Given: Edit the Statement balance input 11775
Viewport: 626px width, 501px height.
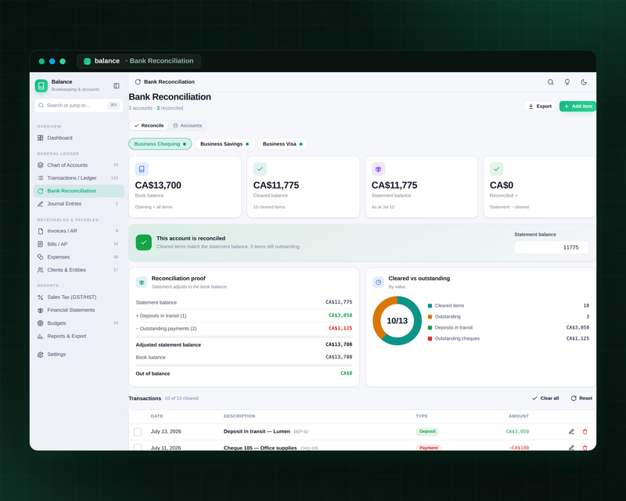Looking at the screenshot, I should click(x=552, y=247).
